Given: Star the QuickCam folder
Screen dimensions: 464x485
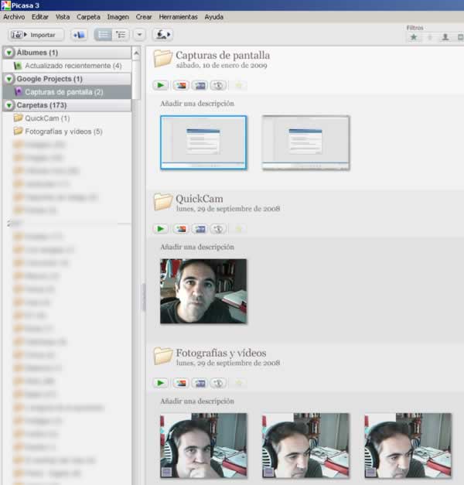Looking at the screenshot, I should pos(238,229).
